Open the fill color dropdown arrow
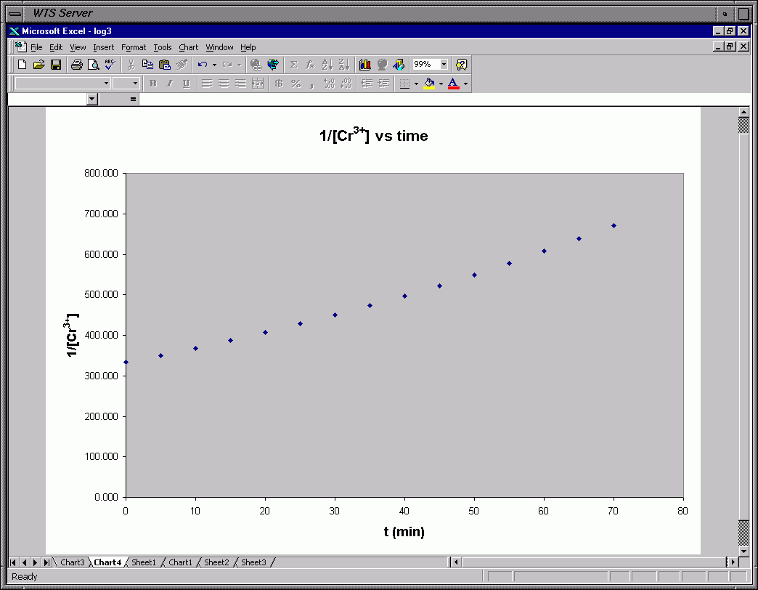The image size is (758, 590). [441, 84]
